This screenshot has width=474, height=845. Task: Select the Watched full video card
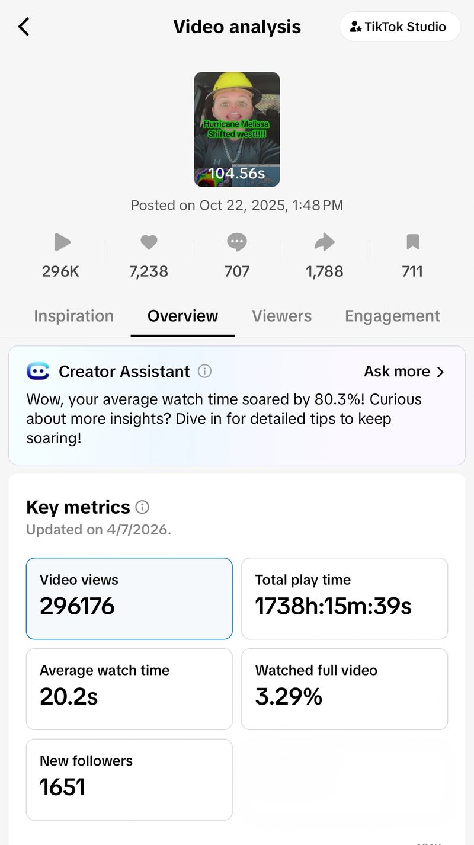345,689
